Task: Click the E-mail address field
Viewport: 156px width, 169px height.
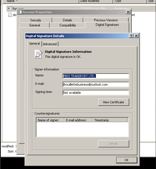Action: click(96, 84)
